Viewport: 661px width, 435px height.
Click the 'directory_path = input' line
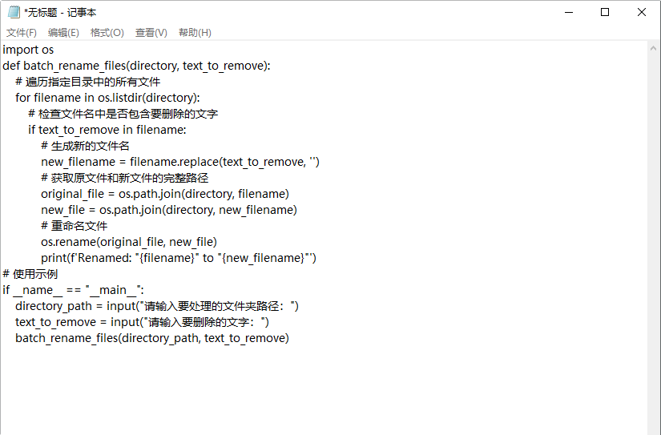tap(157, 306)
